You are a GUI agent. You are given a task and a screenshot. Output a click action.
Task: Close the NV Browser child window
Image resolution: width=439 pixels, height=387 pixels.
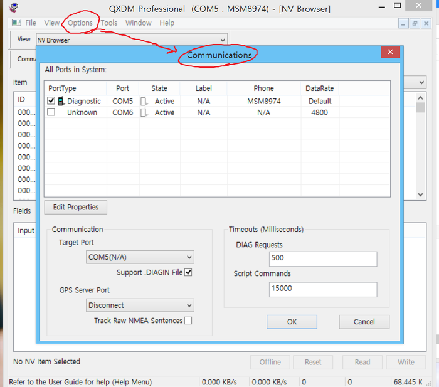(426, 24)
